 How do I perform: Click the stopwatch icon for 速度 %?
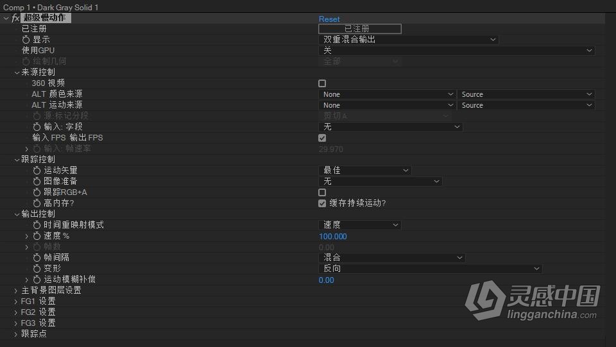click(x=37, y=236)
